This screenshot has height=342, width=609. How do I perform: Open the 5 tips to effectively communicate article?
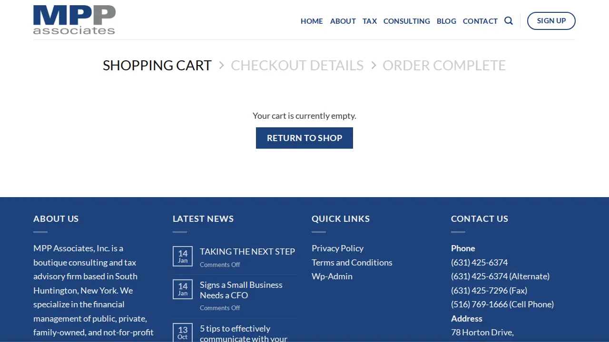(244, 333)
